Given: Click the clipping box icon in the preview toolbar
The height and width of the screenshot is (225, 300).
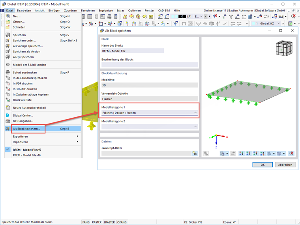Looking at the screenshot, I should (279, 154).
